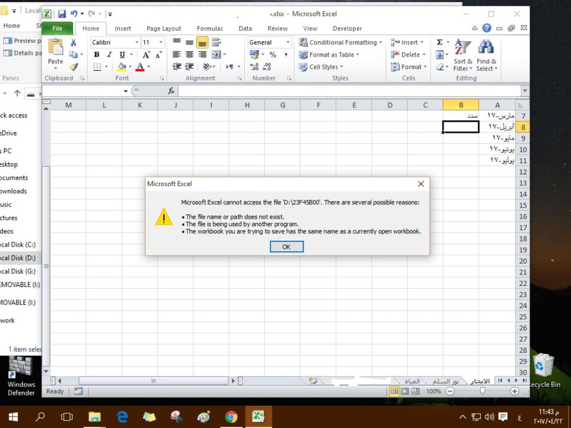This screenshot has width=571, height=428.
Task: Click the AutoSum sigma icon
Action: point(440,42)
